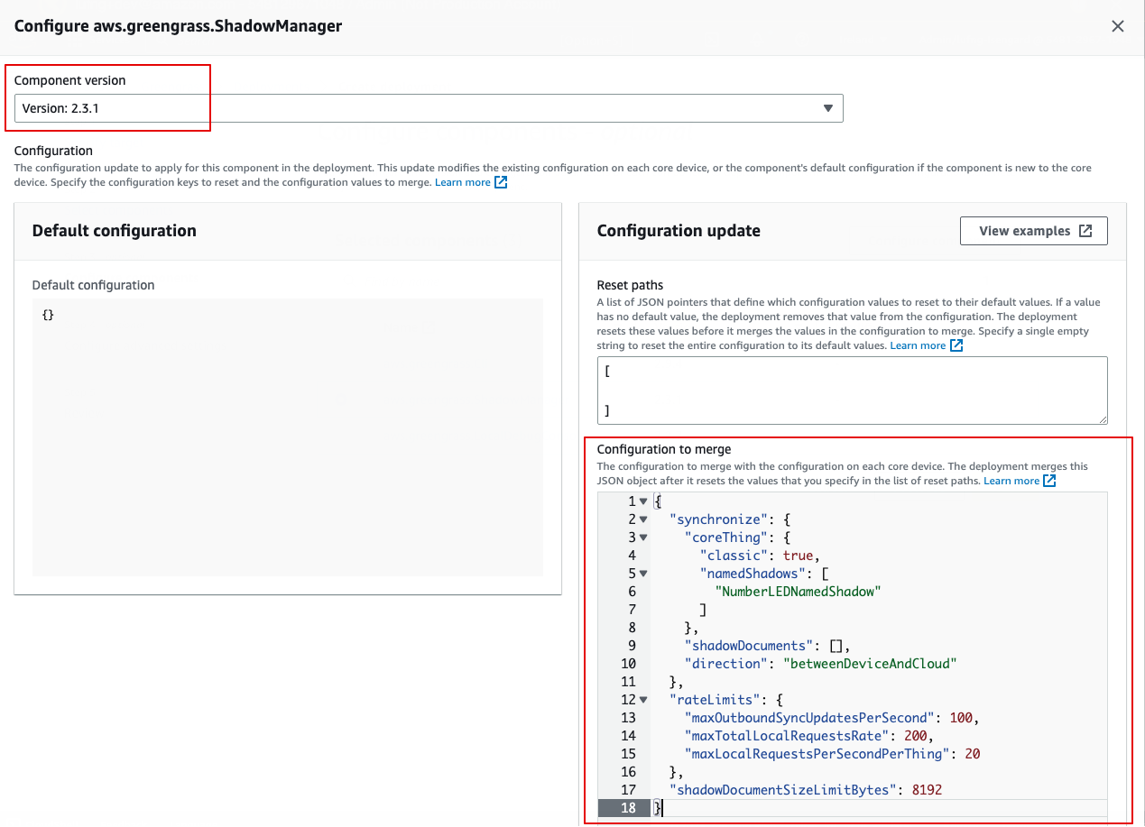Click external link icon beside Configuration Learn more
Viewport: 1145px width, 827px height.
(x=502, y=181)
